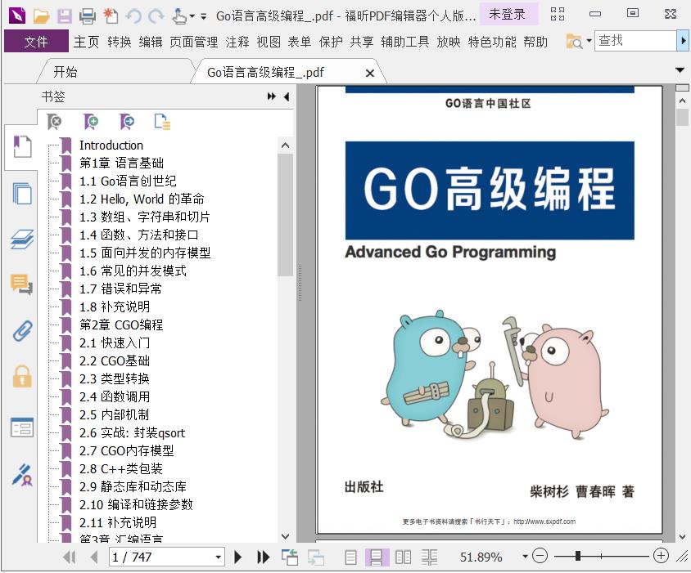The height and width of the screenshot is (573, 691).
Task: Close the Go语言高级编程_.pdf tab
Action: click(x=370, y=73)
